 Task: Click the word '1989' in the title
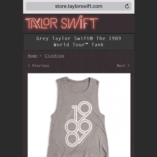tap(115, 38)
